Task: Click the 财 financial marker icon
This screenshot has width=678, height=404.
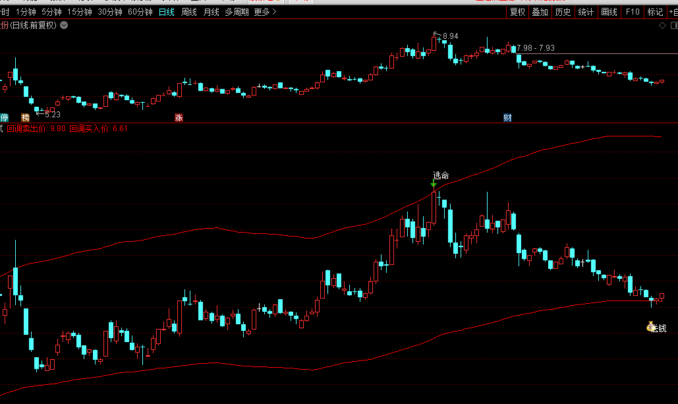Action: click(507, 118)
